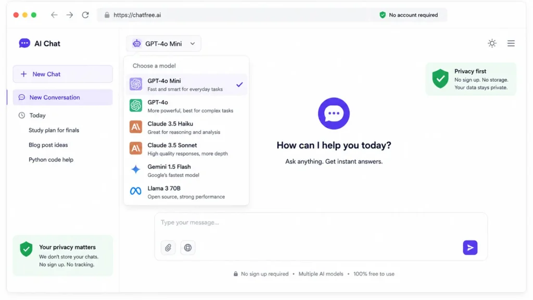Switch to the Claude 3.5 Sonnet model name
The width and height of the screenshot is (533, 300).
click(x=172, y=145)
